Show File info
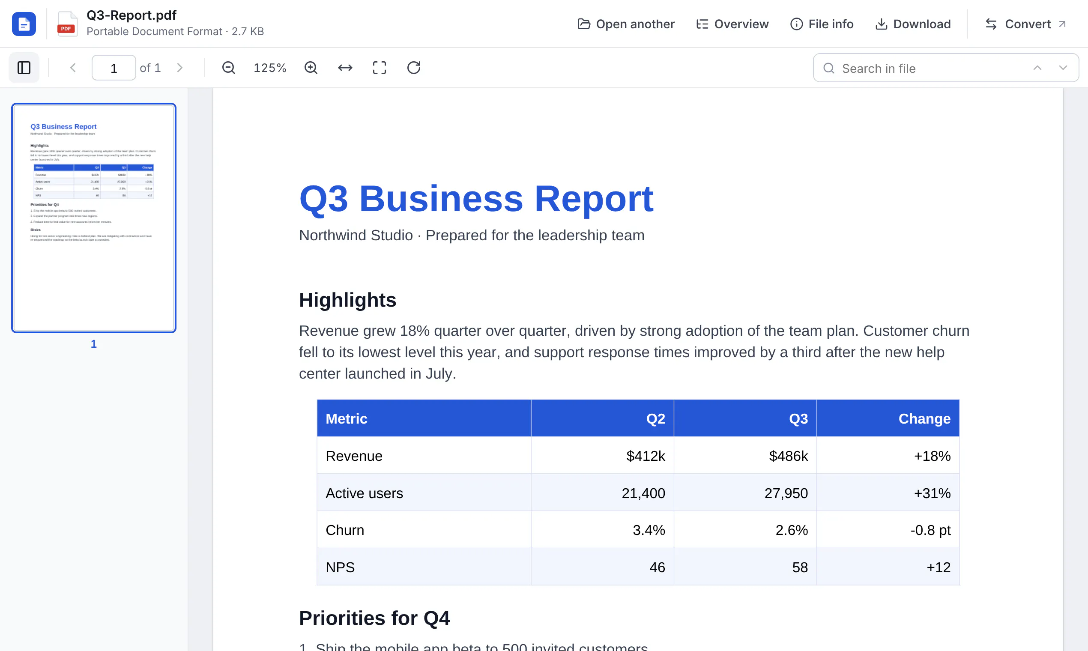Image resolution: width=1088 pixels, height=651 pixels. pos(822,24)
